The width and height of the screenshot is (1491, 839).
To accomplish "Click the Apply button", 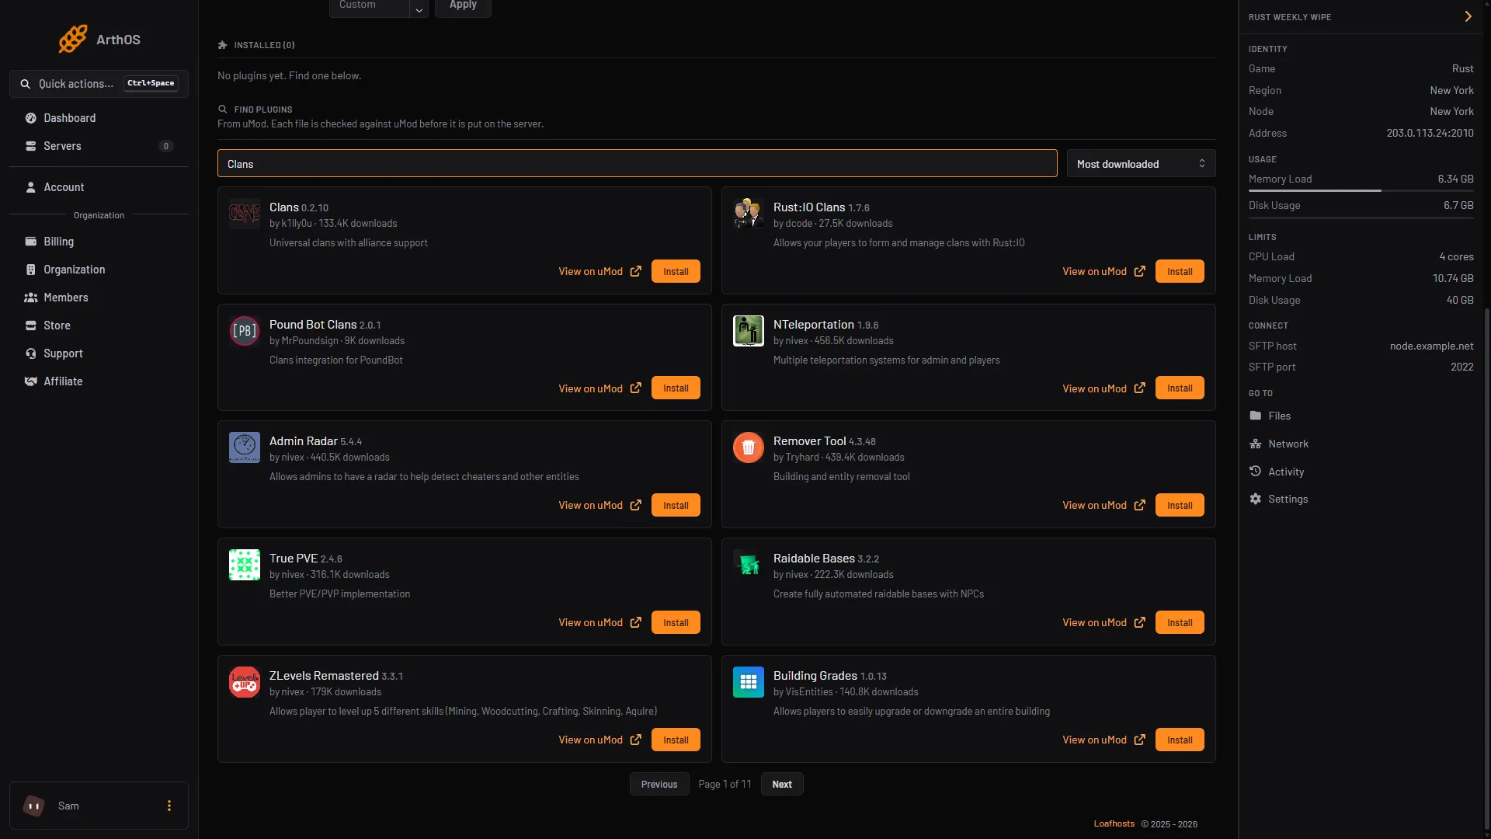I will [463, 6].
